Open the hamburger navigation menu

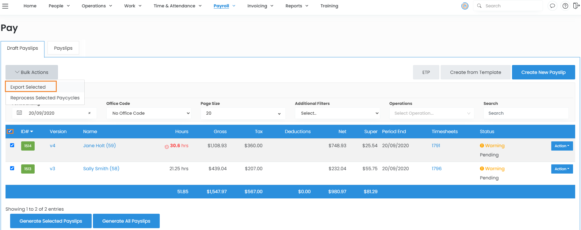tap(5, 6)
